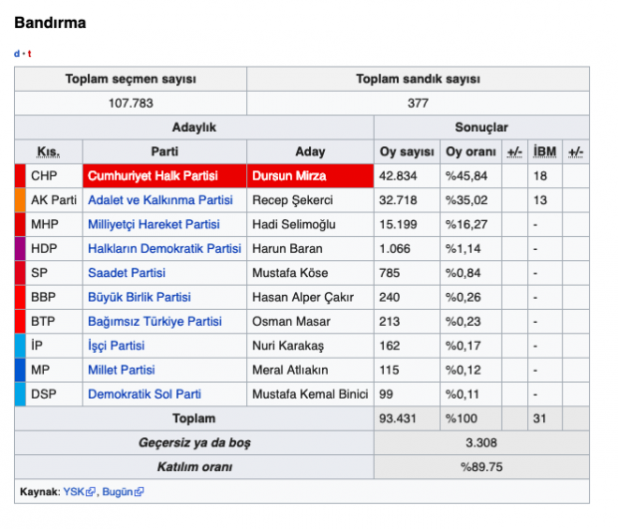
Task: Click the external link icon beside Bugün
Action: click(140, 492)
